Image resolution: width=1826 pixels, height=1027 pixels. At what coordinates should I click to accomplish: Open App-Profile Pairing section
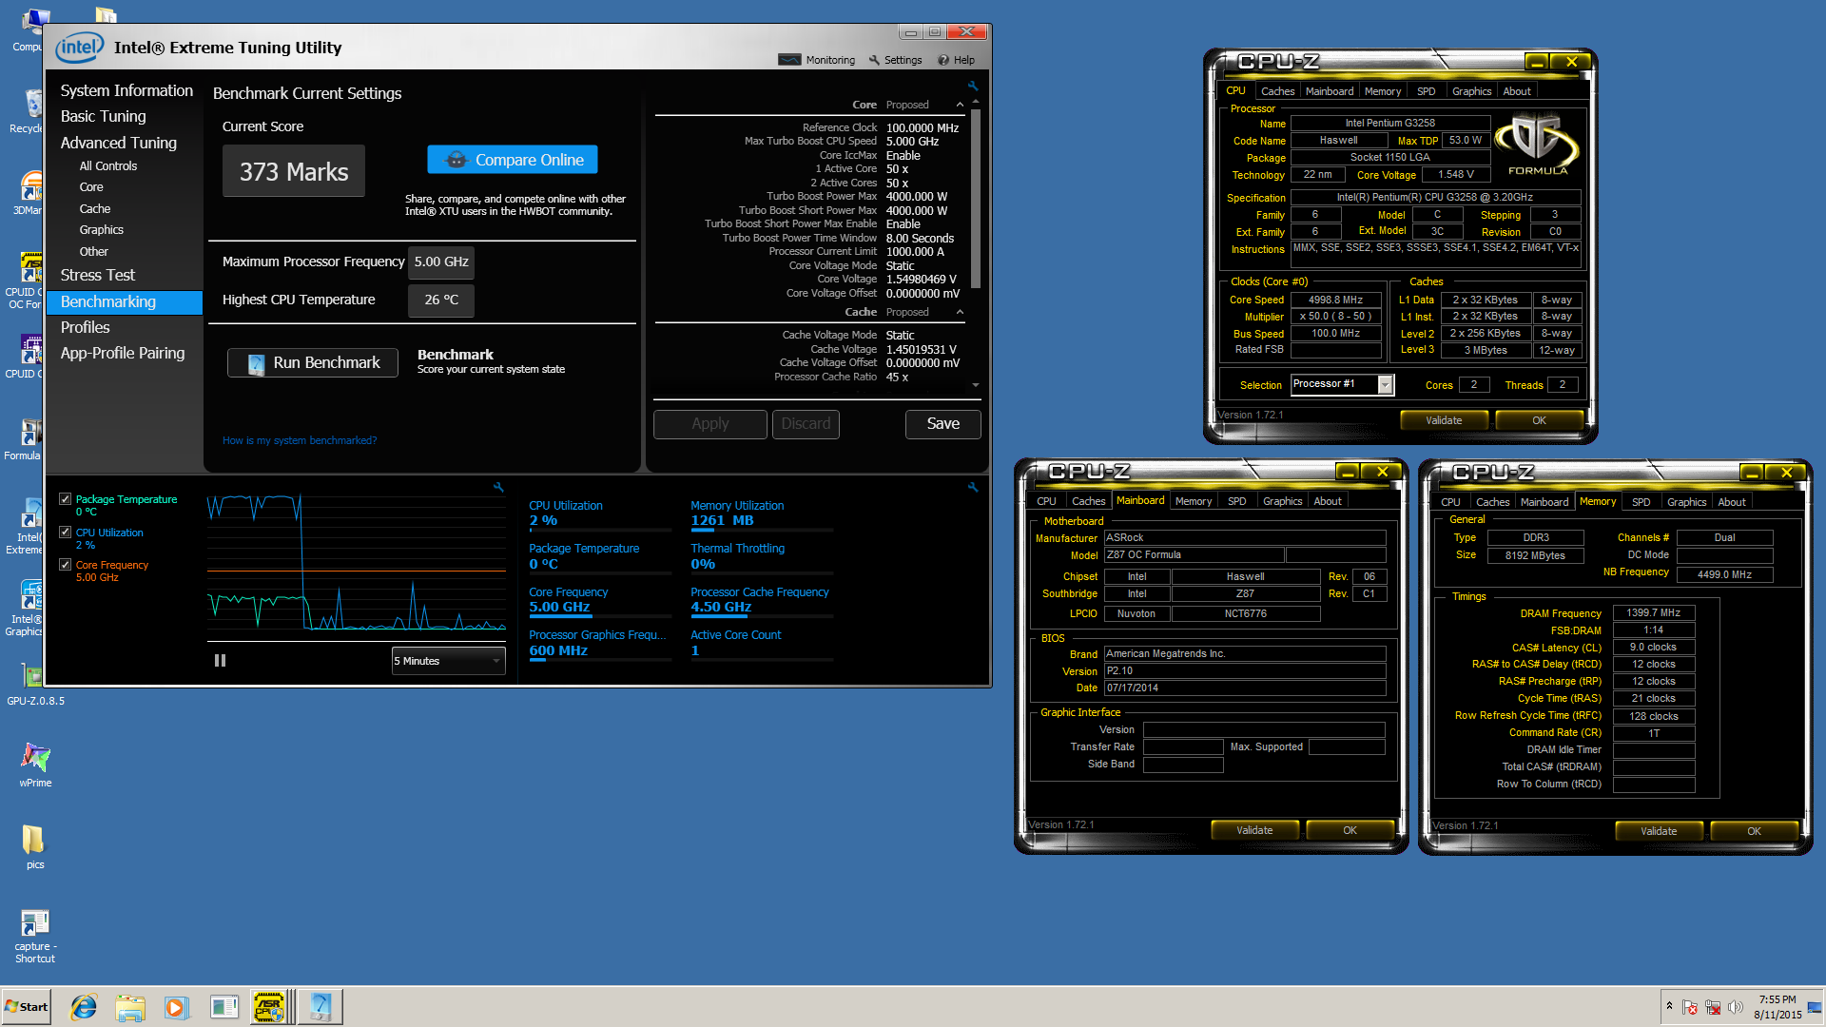[x=123, y=353]
